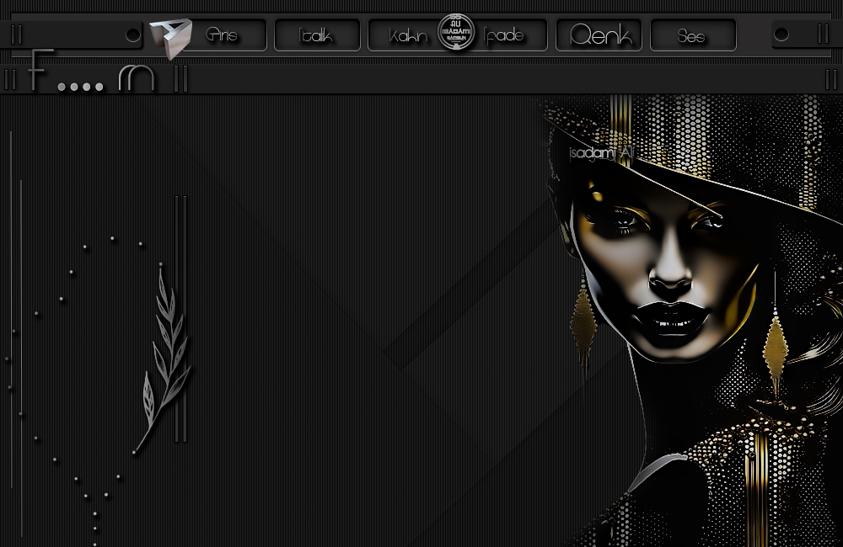843x547 pixels.
Task: Toggle the Ses sound button
Action: click(x=693, y=35)
